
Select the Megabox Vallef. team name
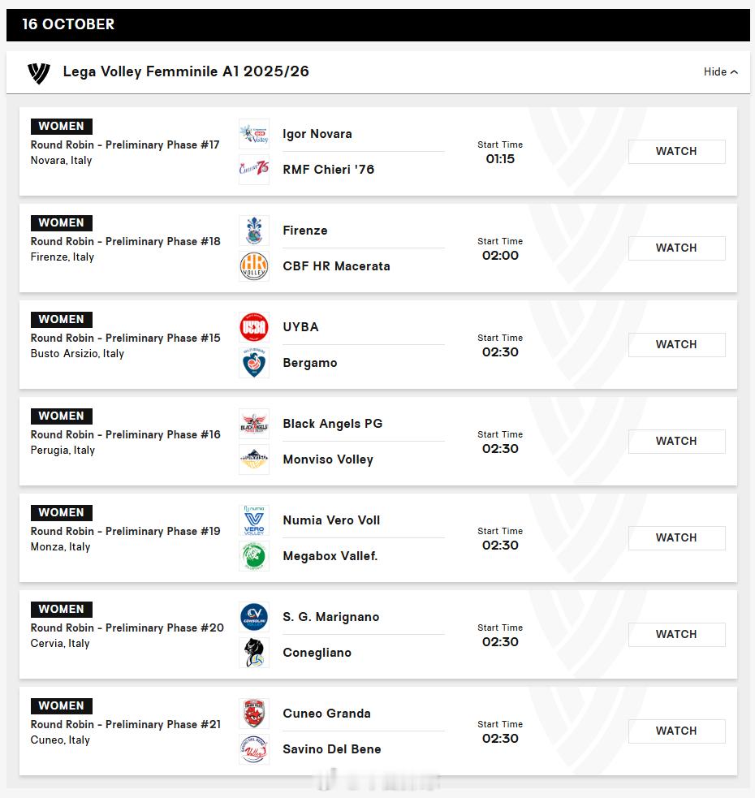[330, 556]
